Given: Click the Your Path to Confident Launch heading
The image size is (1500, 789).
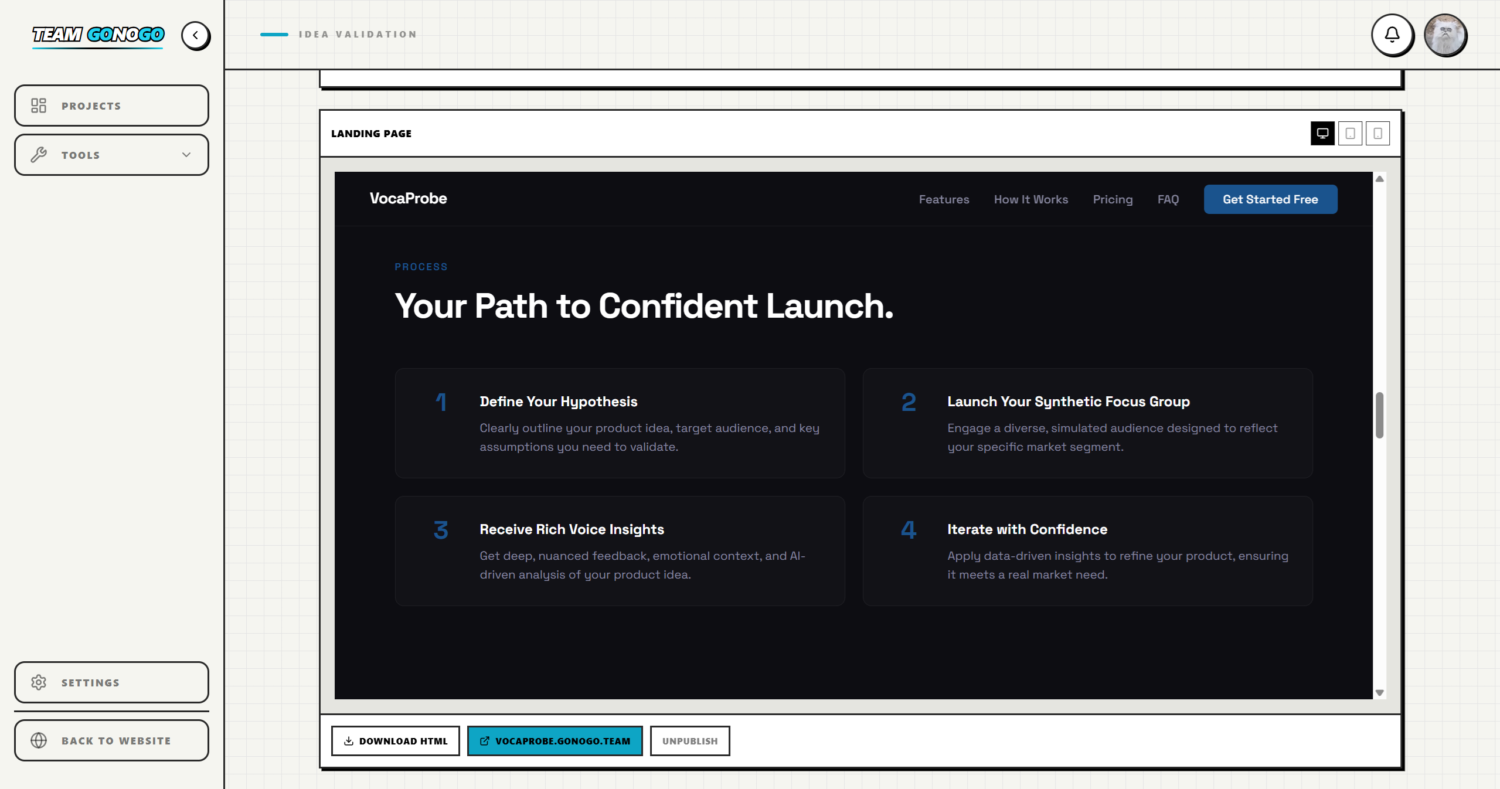Looking at the screenshot, I should tap(644, 306).
